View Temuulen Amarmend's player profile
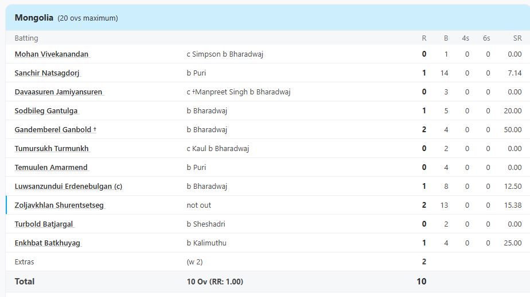530x297 pixels. [51, 168]
